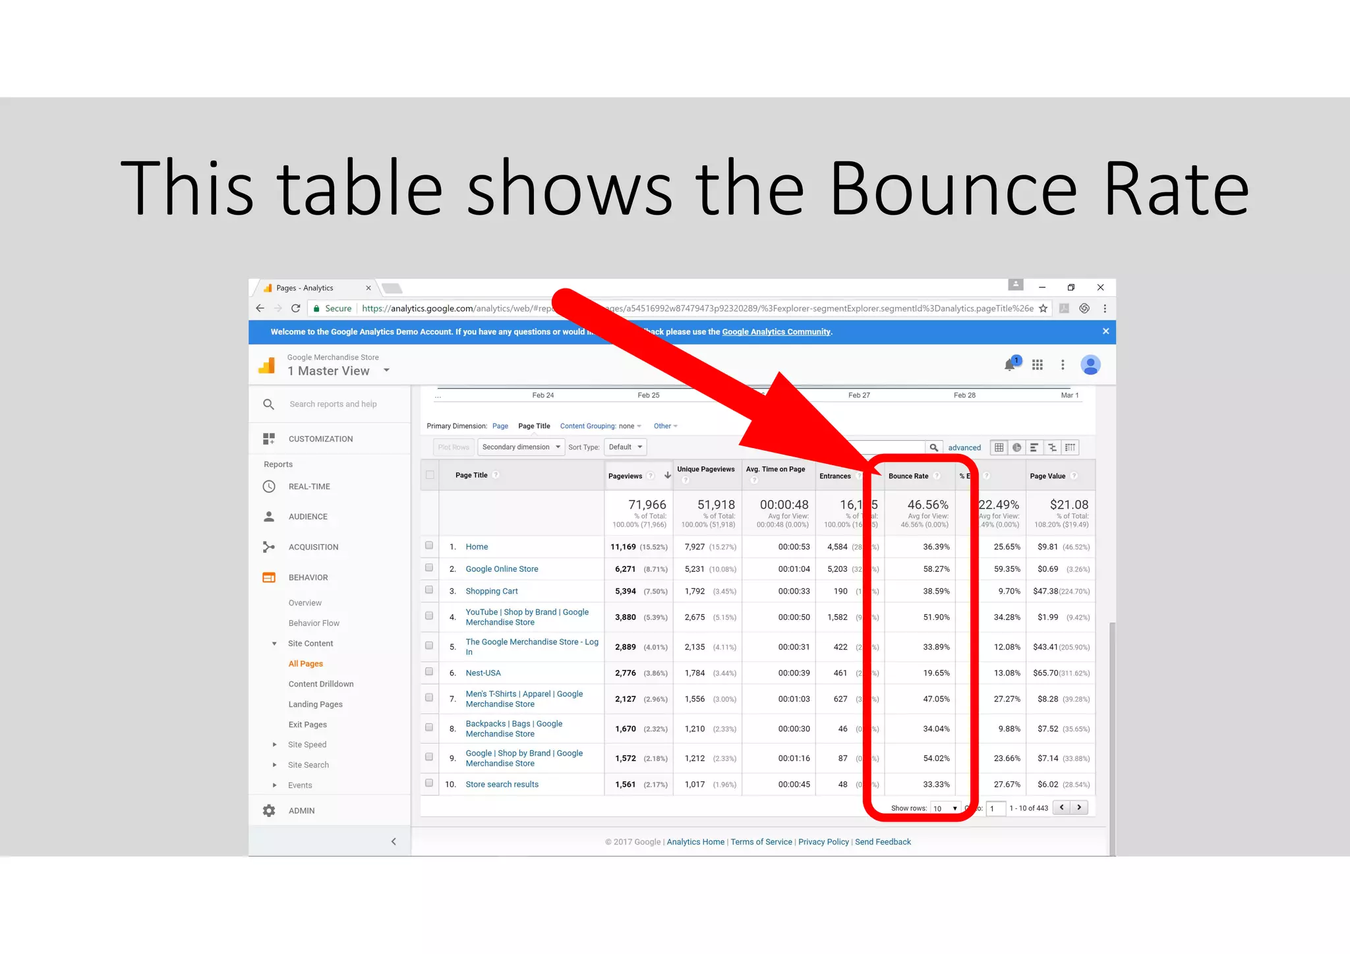Open Real-Time reports
Viewport: 1350px width, 954px height.
pos(309,486)
